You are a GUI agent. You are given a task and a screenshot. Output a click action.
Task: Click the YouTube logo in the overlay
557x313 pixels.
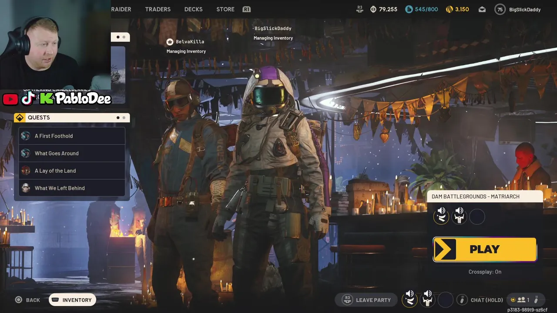[10, 99]
